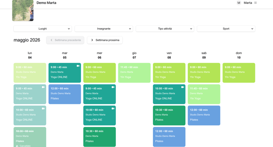Screen dimensions: 273x147
Task: Open Friday 10:30 Pilates class
Action: 169,116
